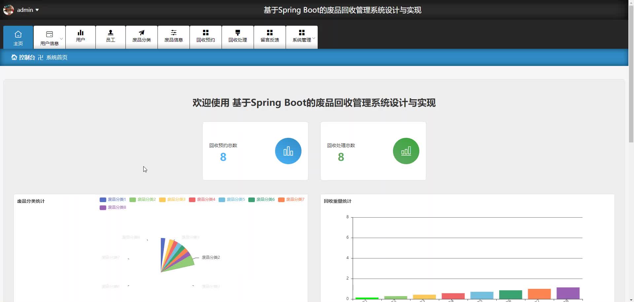Click the breadcrumb home icon
Image resolution: width=634 pixels, height=302 pixels.
pos(14,57)
